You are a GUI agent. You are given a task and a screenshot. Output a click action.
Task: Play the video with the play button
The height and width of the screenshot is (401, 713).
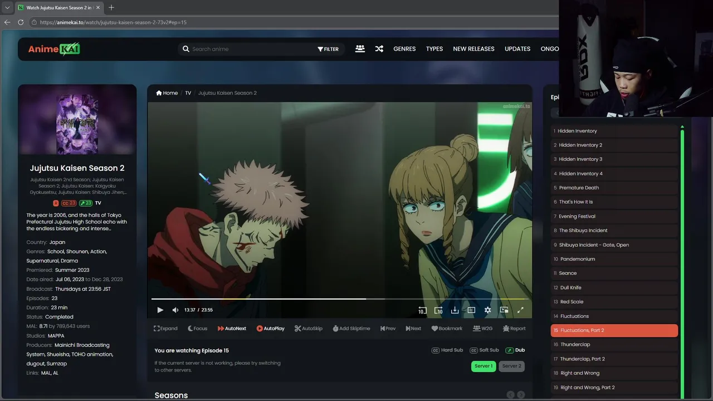click(160, 310)
